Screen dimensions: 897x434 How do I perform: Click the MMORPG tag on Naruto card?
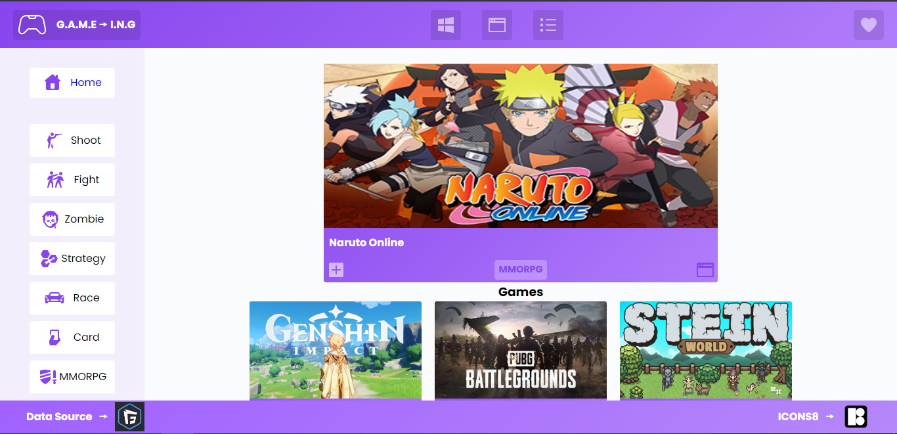tap(521, 270)
